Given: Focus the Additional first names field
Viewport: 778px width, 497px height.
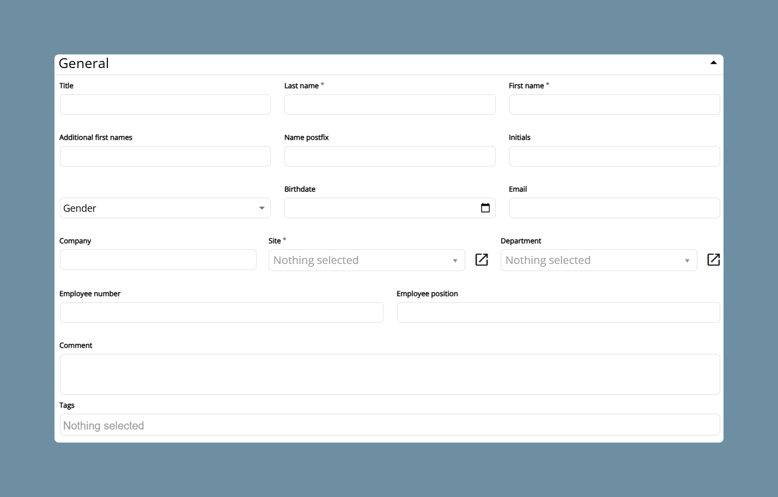Looking at the screenshot, I should click(x=165, y=156).
